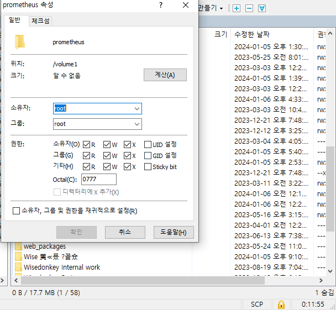Click the 취소 cancel button

point(125,232)
